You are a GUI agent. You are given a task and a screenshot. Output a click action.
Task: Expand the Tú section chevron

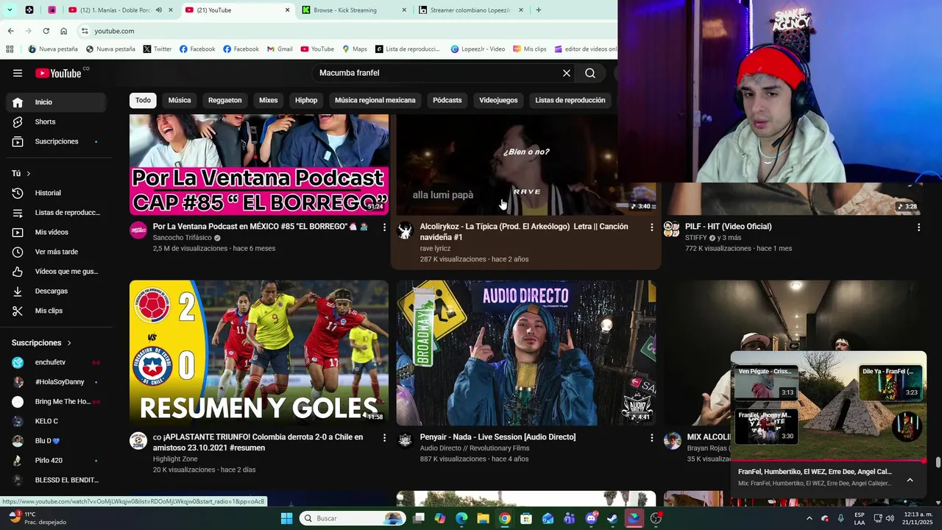point(29,174)
